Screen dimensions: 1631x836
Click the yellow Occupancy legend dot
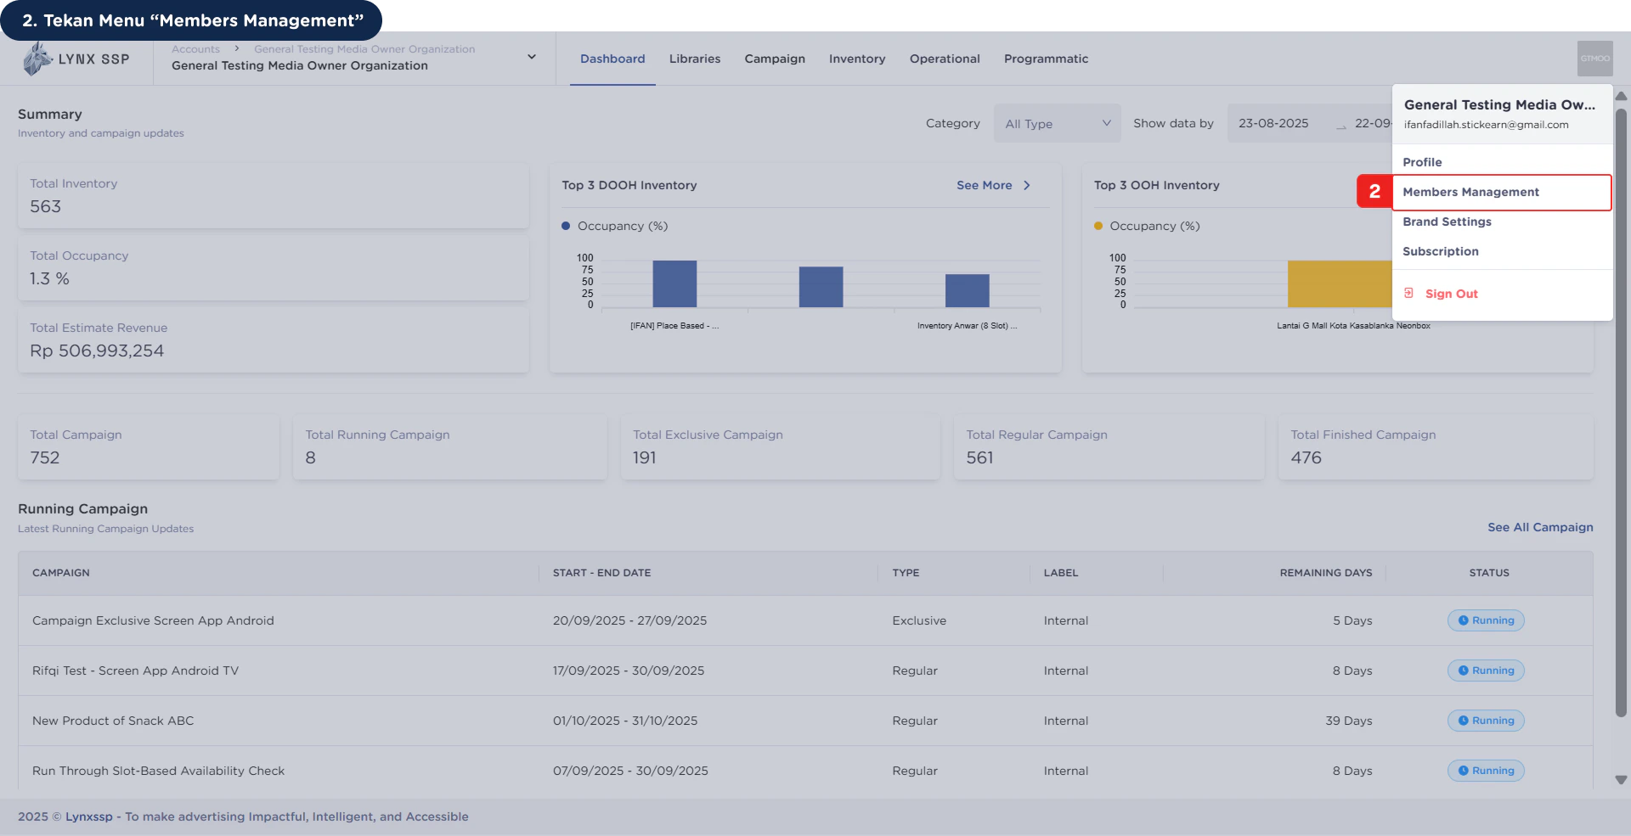(x=1099, y=226)
